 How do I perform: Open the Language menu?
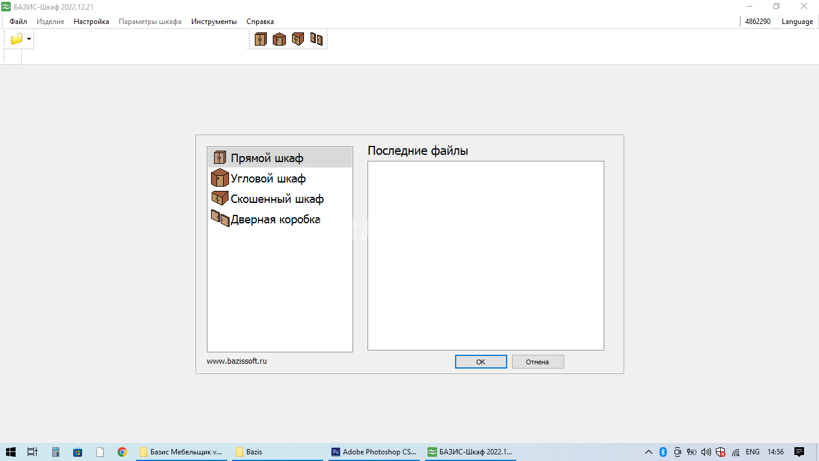(797, 22)
